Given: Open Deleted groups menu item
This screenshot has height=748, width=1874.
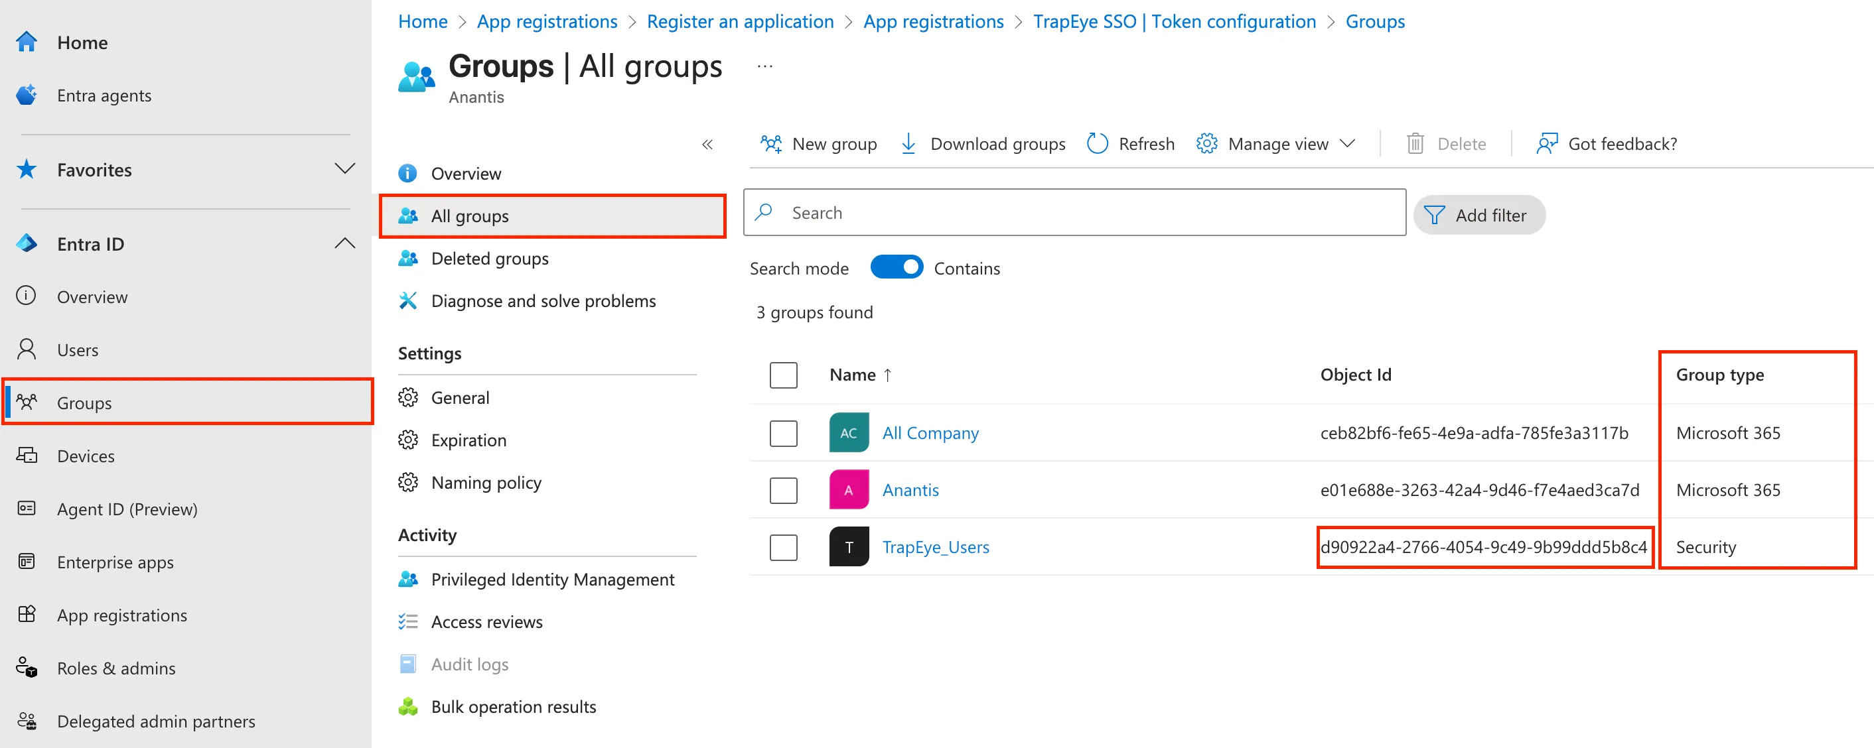Looking at the screenshot, I should [489, 258].
